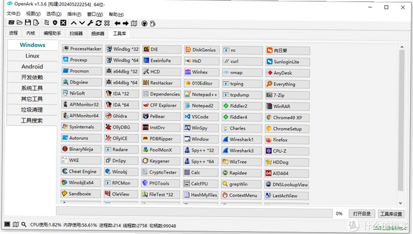Viewport: 413px width, 234px height.
Task: Click the status bar console icon
Action: [7, 224]
